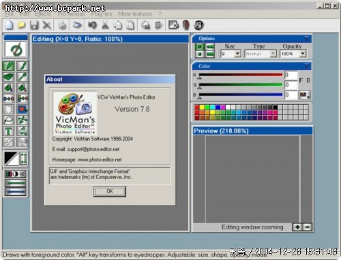Open the ? help menu
Viewport: 341px width, 260px height.
click(x=160, y=14)
